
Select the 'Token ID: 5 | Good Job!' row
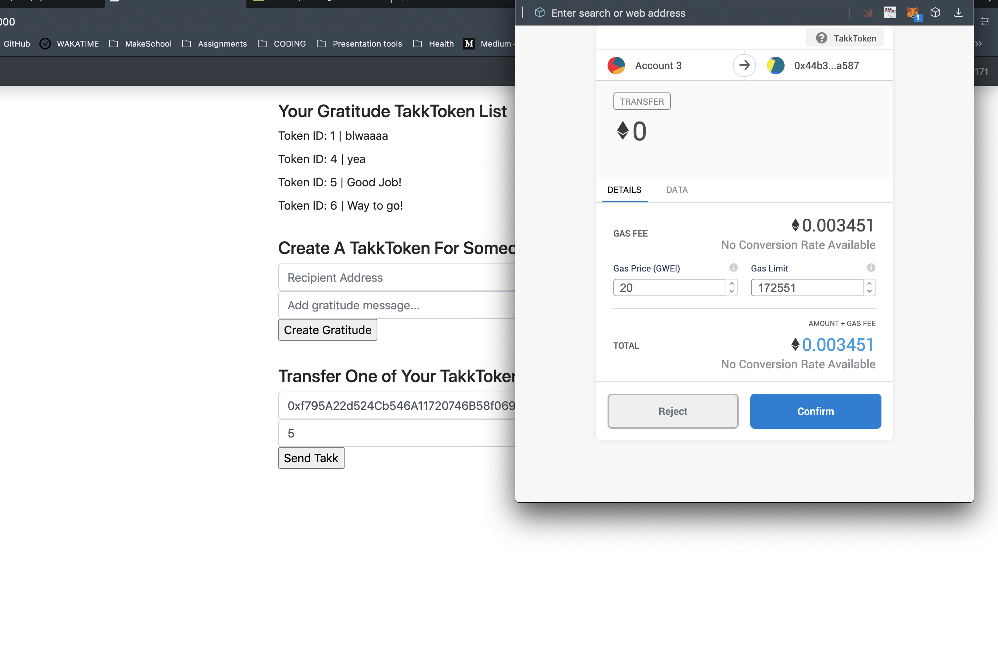(340, 182)
